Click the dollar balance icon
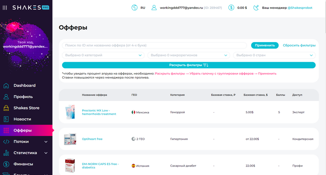The height and width of the screenshot is (175, 326). click(x=231, y=8)
